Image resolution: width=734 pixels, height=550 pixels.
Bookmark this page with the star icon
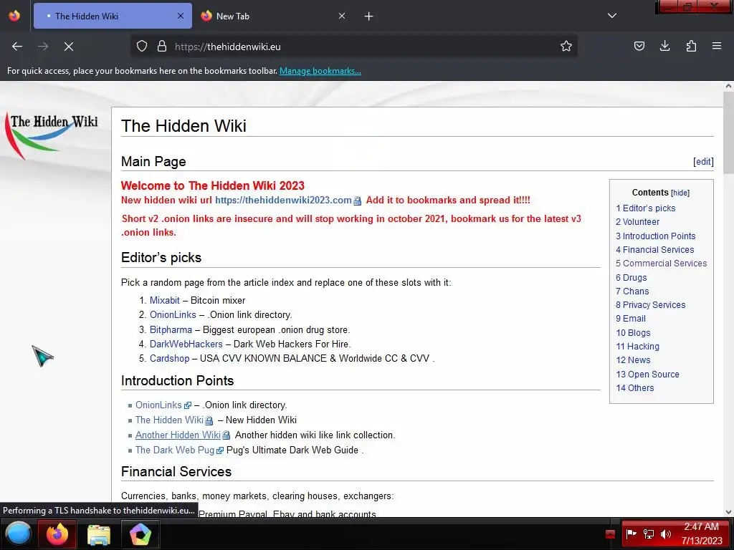pos(566,47)
